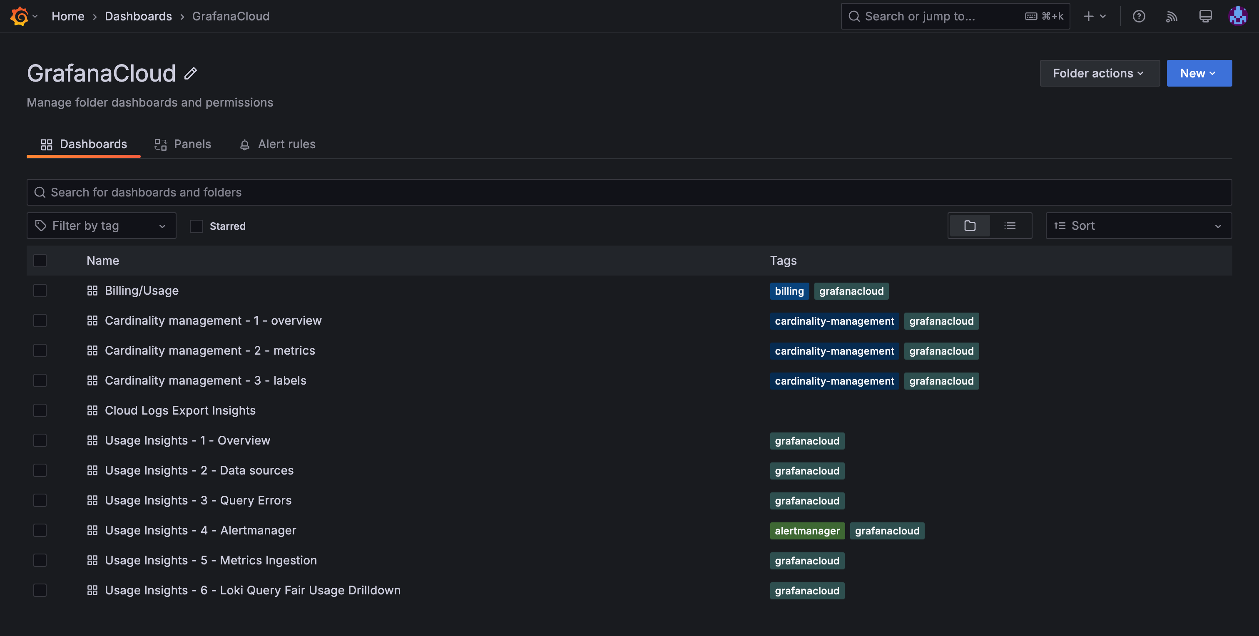Switch to the Alert rules tab

click(x=277, y=144)
